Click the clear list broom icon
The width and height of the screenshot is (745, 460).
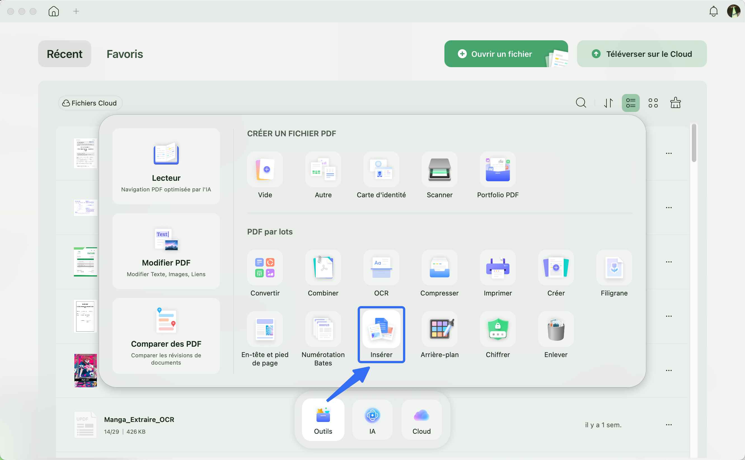point(675,102)
